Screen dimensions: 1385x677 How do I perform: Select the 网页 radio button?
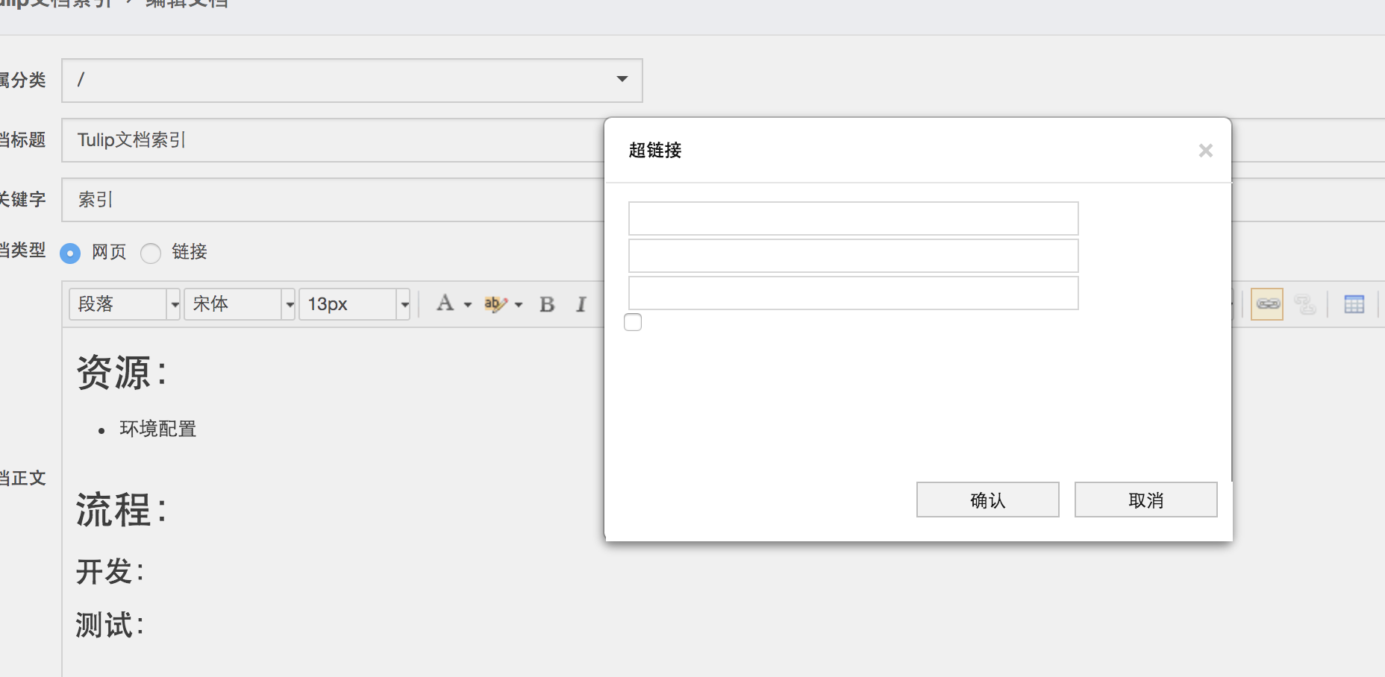[70, 254]
